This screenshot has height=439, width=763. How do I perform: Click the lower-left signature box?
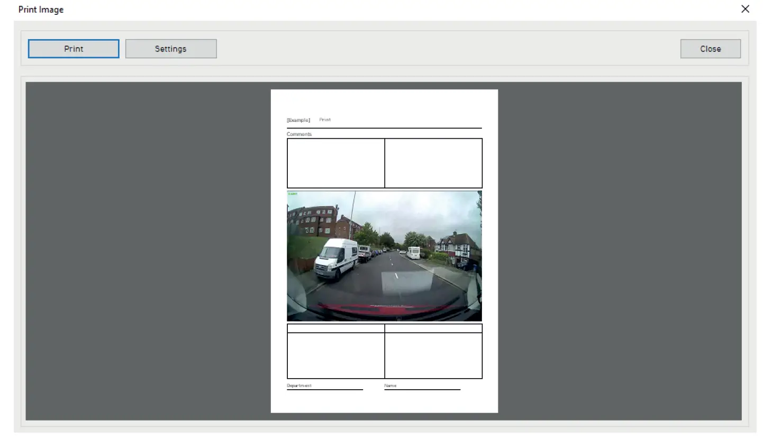click(x=335, y=355)
